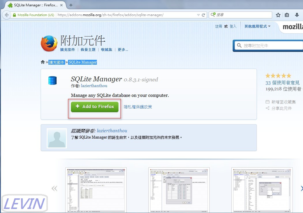Open the second screenshot thumbnail with a dialog
The width and height of the screenshot is (303, 213).
point(179,190)
